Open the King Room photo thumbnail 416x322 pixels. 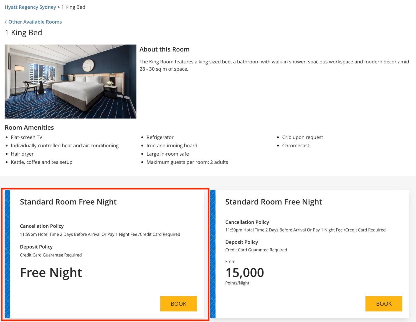tap(70, 81)
